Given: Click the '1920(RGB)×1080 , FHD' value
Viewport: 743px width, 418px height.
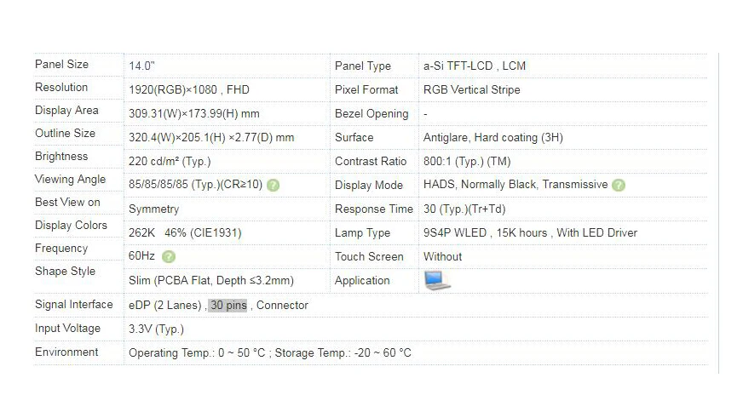Looking at the screenshot, I should pyautogui.click(x=189, y=90).
